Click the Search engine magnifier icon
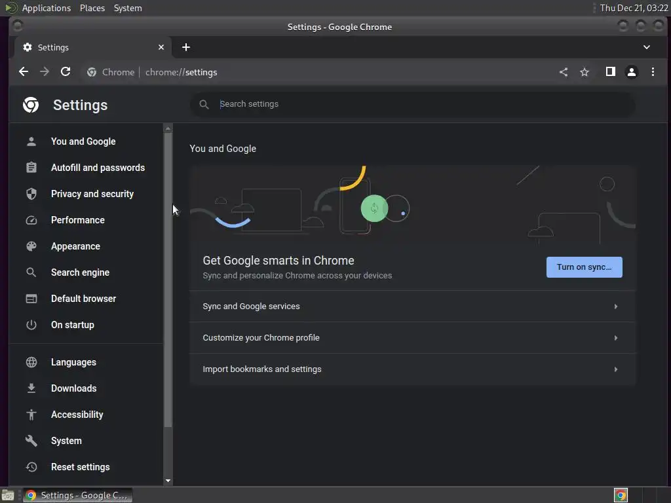The height and width of the screenshot is (503, 671). click(31, 272)
